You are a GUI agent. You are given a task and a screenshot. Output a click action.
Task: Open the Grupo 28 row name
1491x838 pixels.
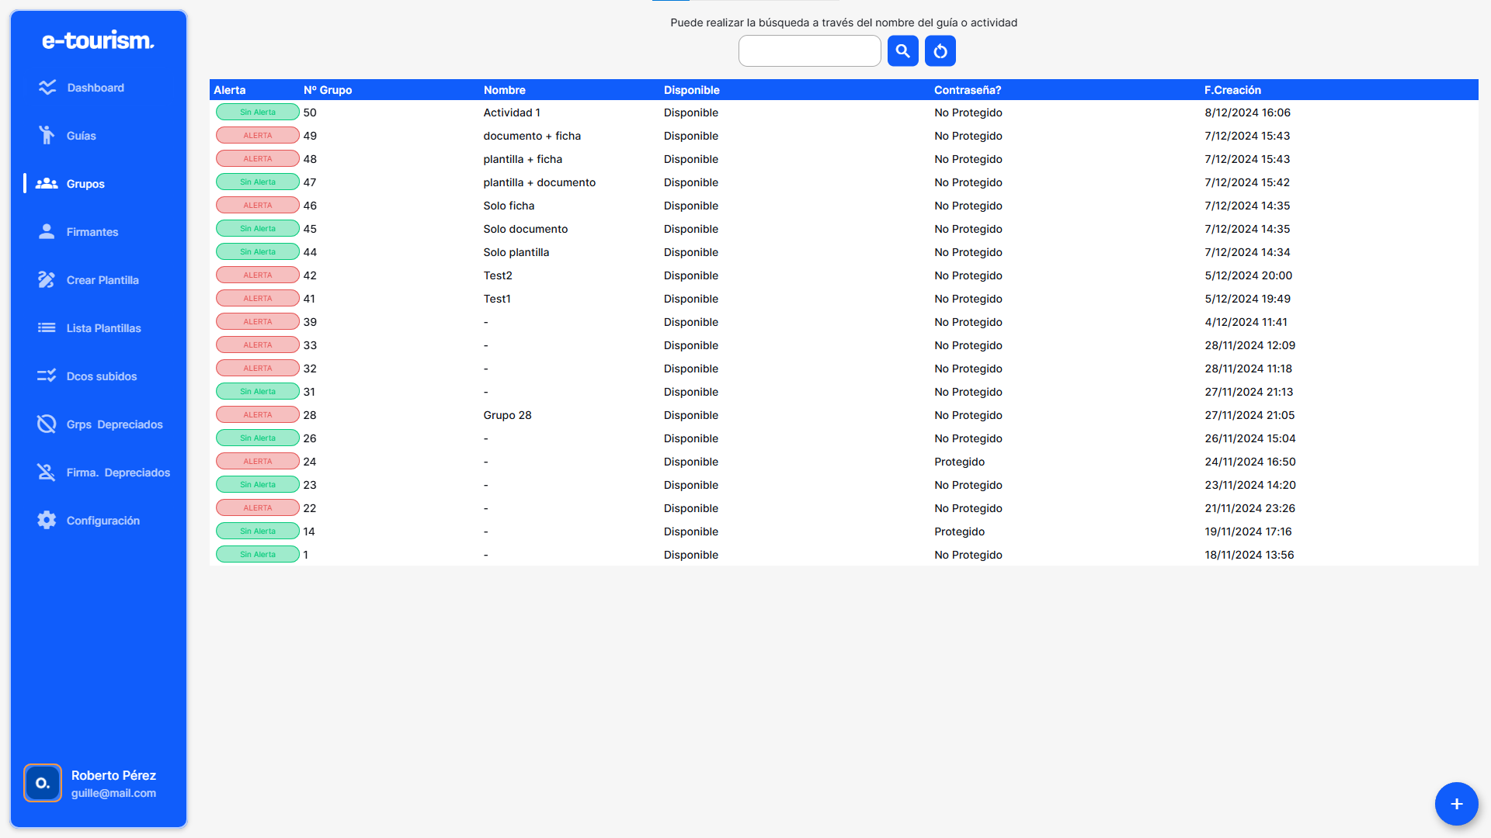[507, 415]
